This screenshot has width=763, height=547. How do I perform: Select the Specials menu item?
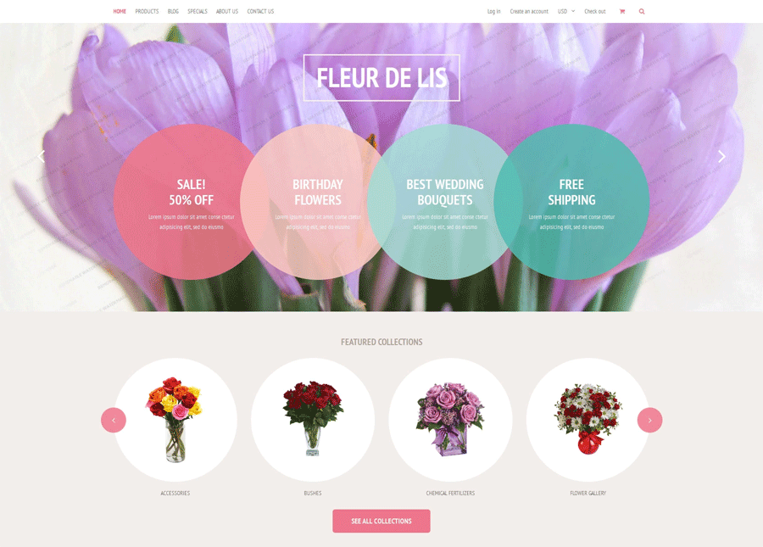pos(198,11)
